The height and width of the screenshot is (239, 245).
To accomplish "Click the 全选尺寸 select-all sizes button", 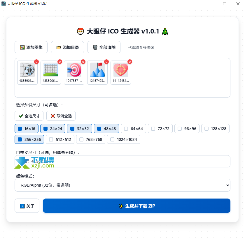I will [29, 116].
